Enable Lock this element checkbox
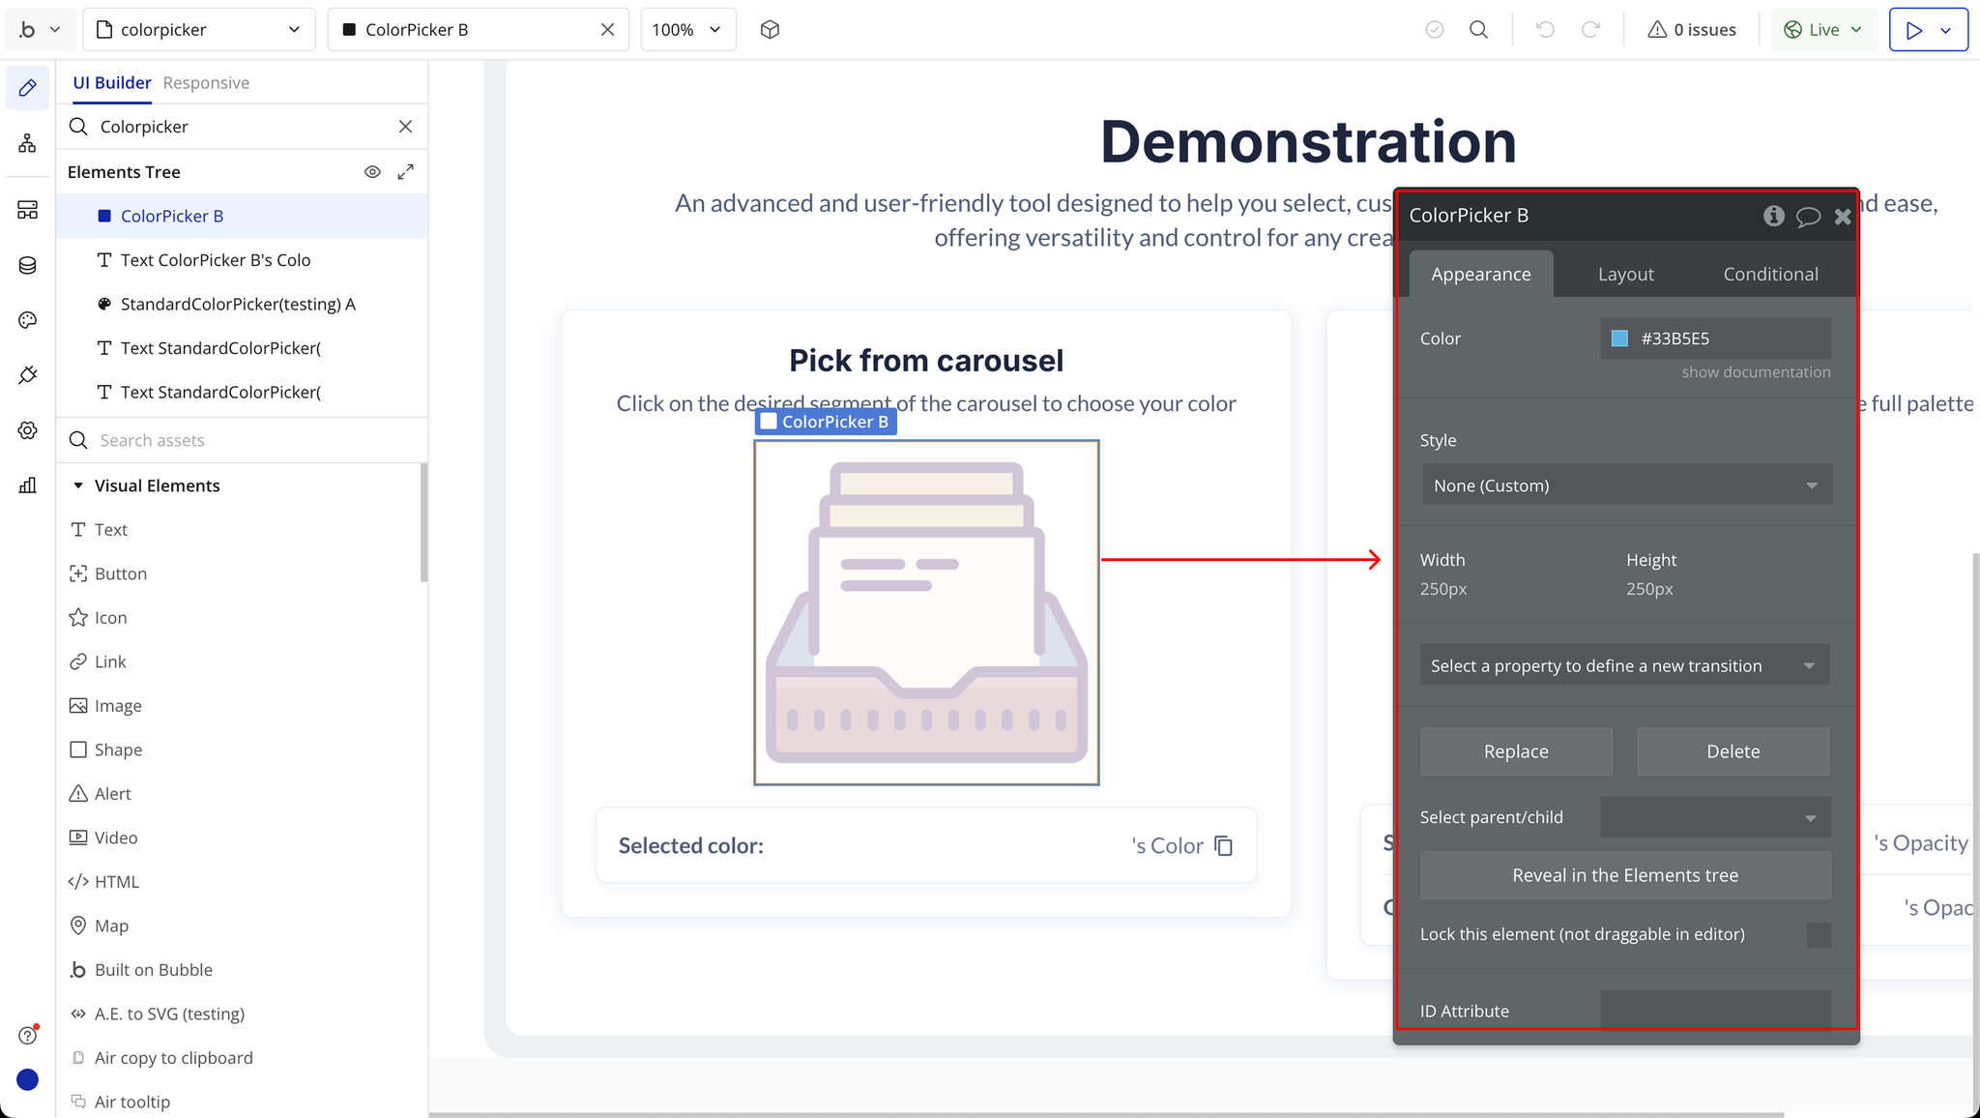Viewport: 1980px width, 1118px height. [x=1818, y=934]
